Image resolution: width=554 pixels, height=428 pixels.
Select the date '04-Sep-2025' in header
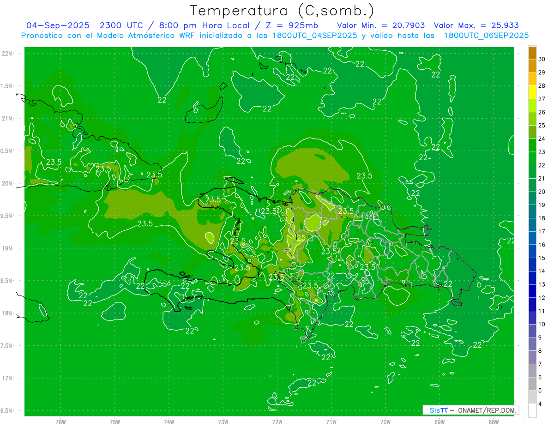[58, 26]
